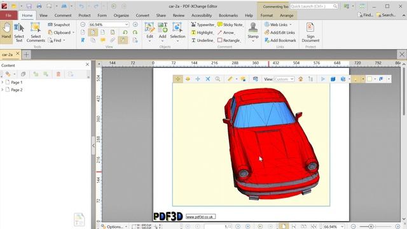Open Options menu in status bar
The height and width of the screenshot is (229, 407).
114,226
